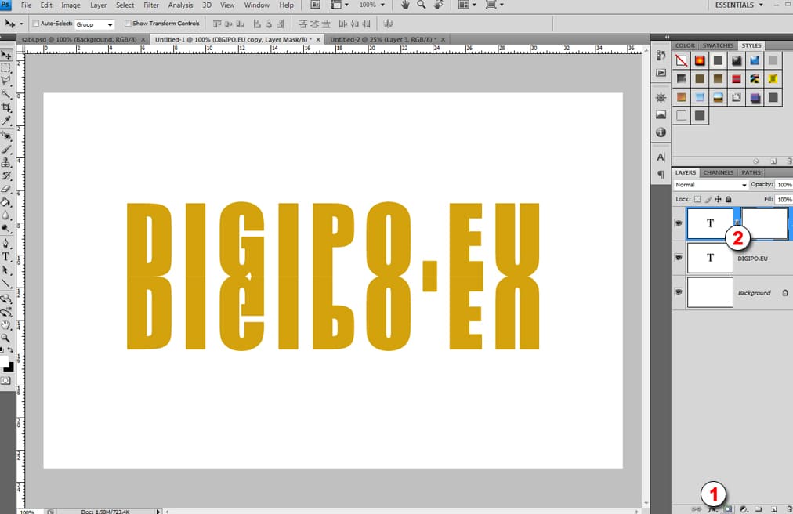Toggle visibility of DIGIPO.EU text layer
The height and width of the screenshot is (514, 793).
679,257
